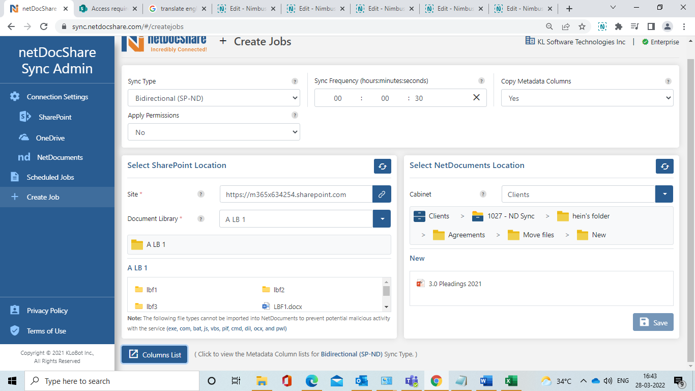695x391 pixels.
Task: Open the lbf2 folder
Action: tap(273, 290)
